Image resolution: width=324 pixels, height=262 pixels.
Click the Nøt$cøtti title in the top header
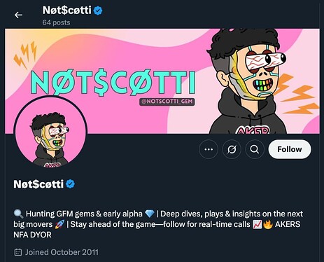(66, 11)
